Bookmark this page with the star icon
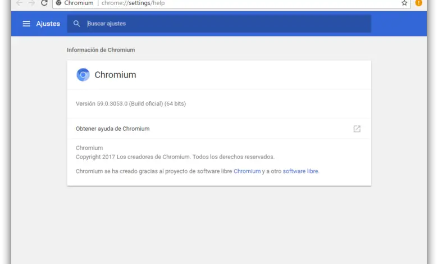 [x=404, y=3]
